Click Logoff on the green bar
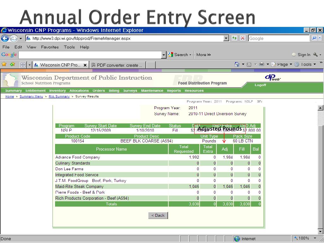Image resolution: width=324 pixels, height=243 pixels. tap(260, 85)
